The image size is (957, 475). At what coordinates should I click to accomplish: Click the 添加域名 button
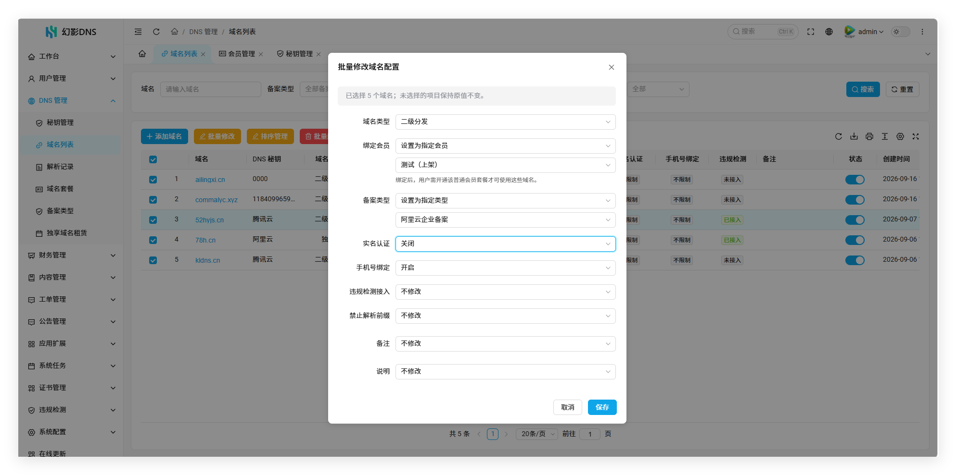coord(165,136)
